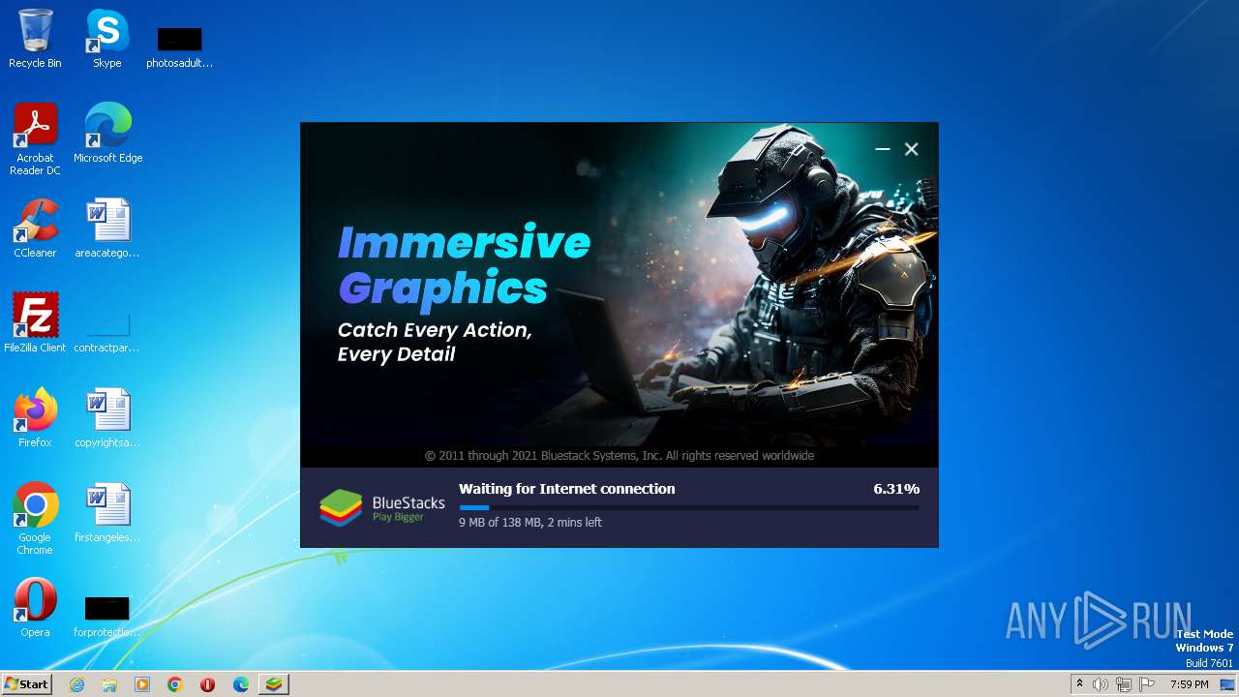Open the Windows Start menu

(26, 684)
